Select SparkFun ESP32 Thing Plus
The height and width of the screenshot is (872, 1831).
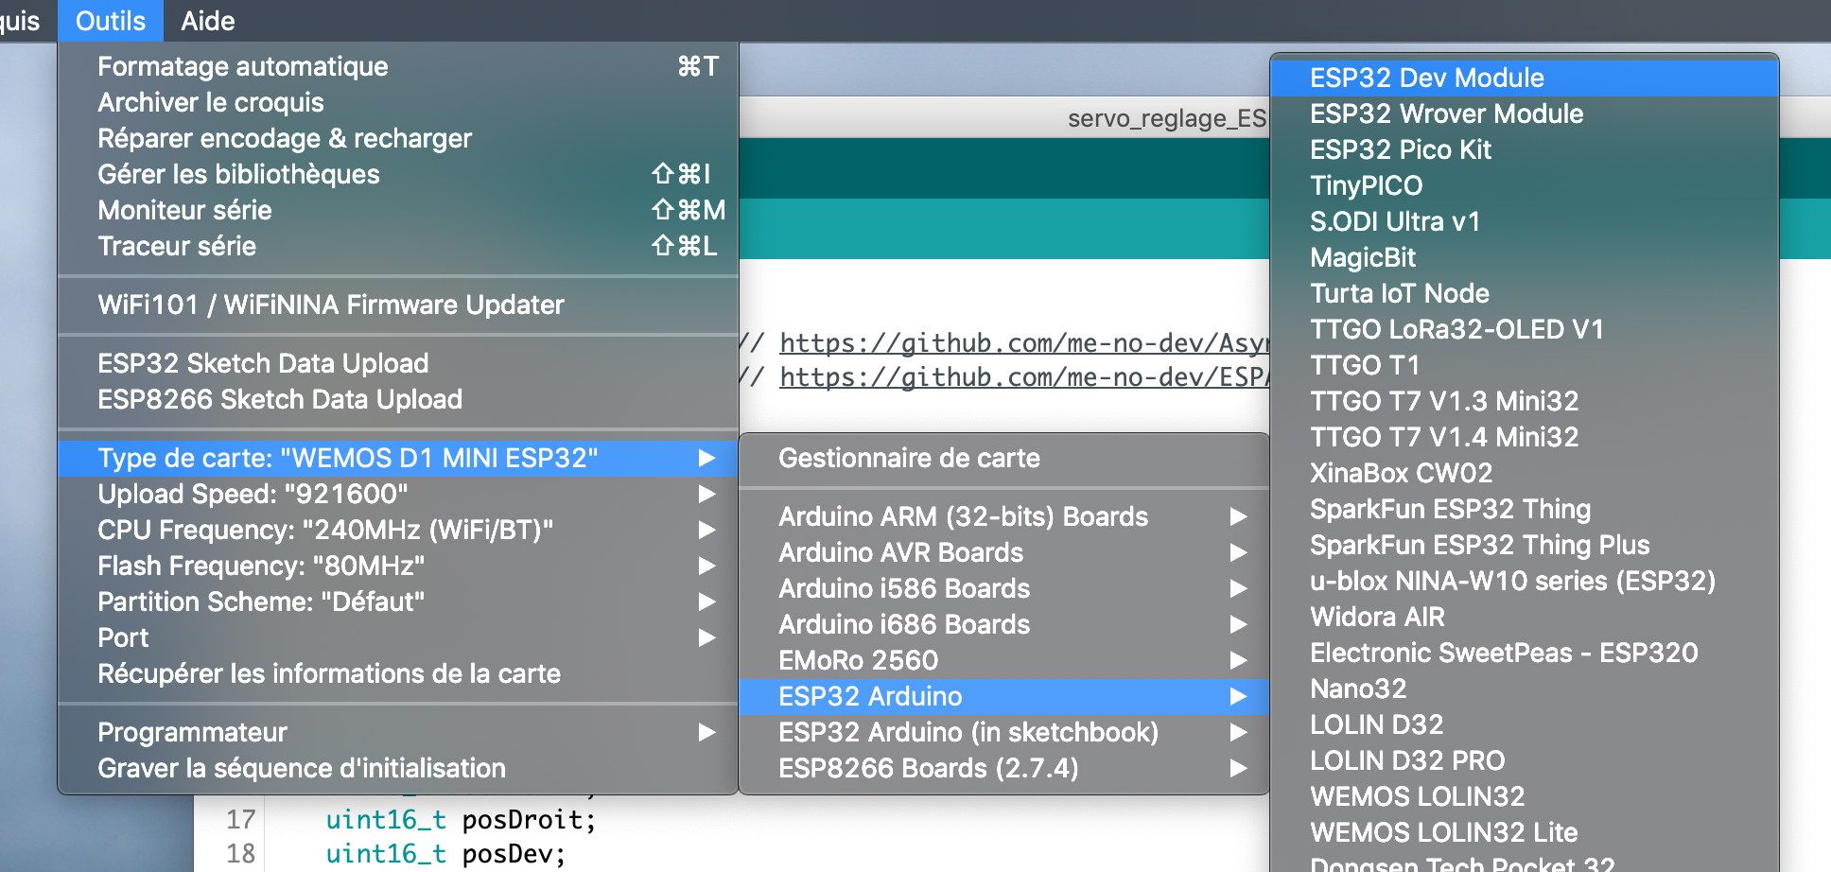point(1525,545)
